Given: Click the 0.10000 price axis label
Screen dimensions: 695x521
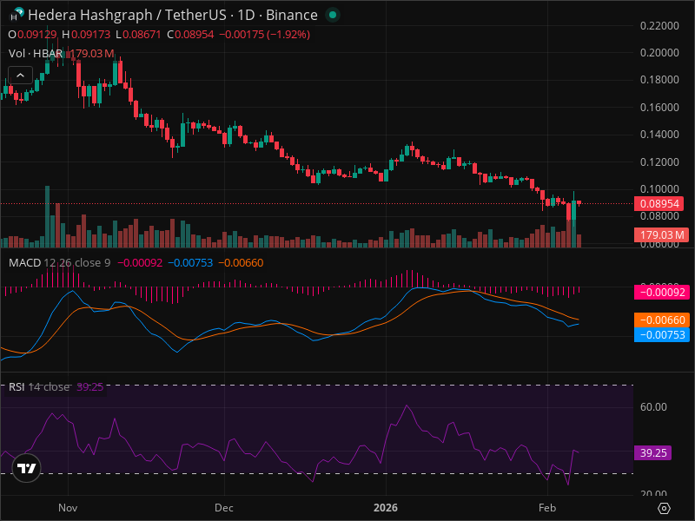Looking at the screenshot, I should click(x=659, y=189).
